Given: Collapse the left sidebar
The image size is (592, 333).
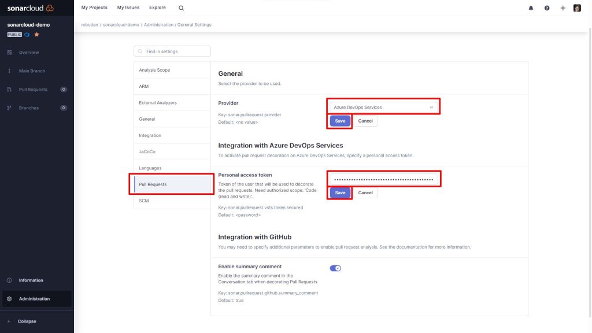Looking at the screenshot, I should 27,321.
